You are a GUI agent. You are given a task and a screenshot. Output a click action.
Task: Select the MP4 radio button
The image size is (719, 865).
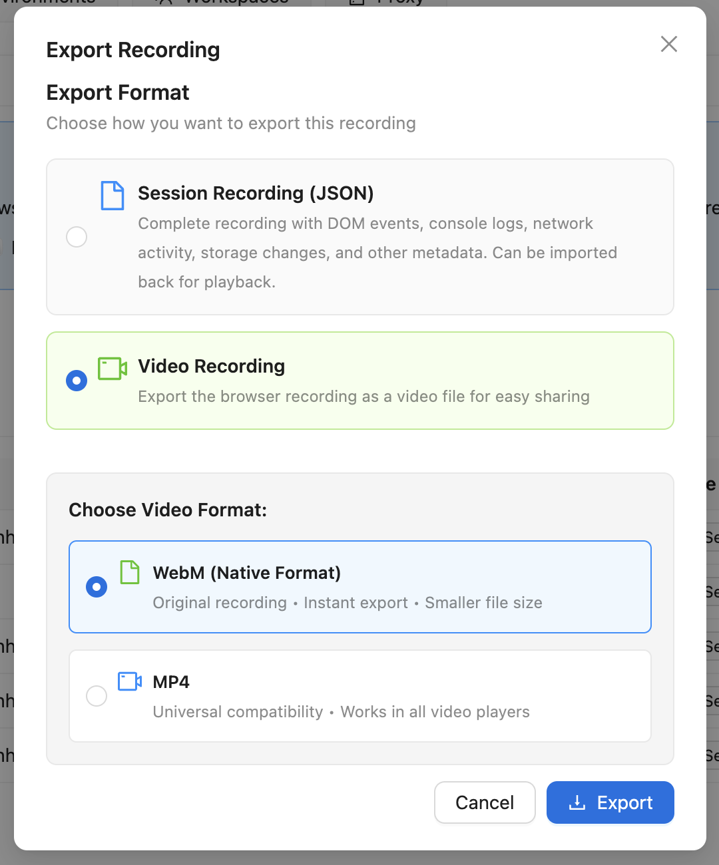pos(97,695)
